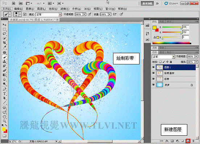This screenshot has width=200, height=144.
Task: Select the Lasso tool
Action: pos(4,34)
